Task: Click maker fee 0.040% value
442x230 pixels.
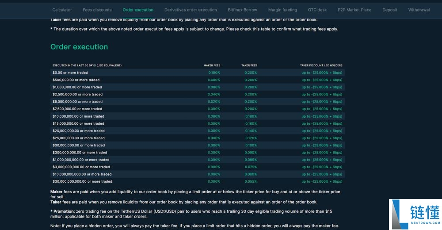Action: coord(214,94)
